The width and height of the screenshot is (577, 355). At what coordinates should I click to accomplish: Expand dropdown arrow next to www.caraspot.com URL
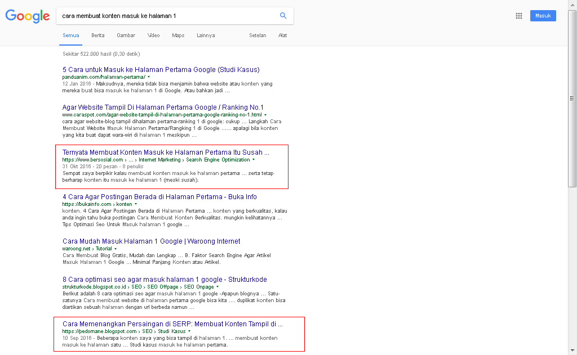pyautogui.click(x=265, y=115)
